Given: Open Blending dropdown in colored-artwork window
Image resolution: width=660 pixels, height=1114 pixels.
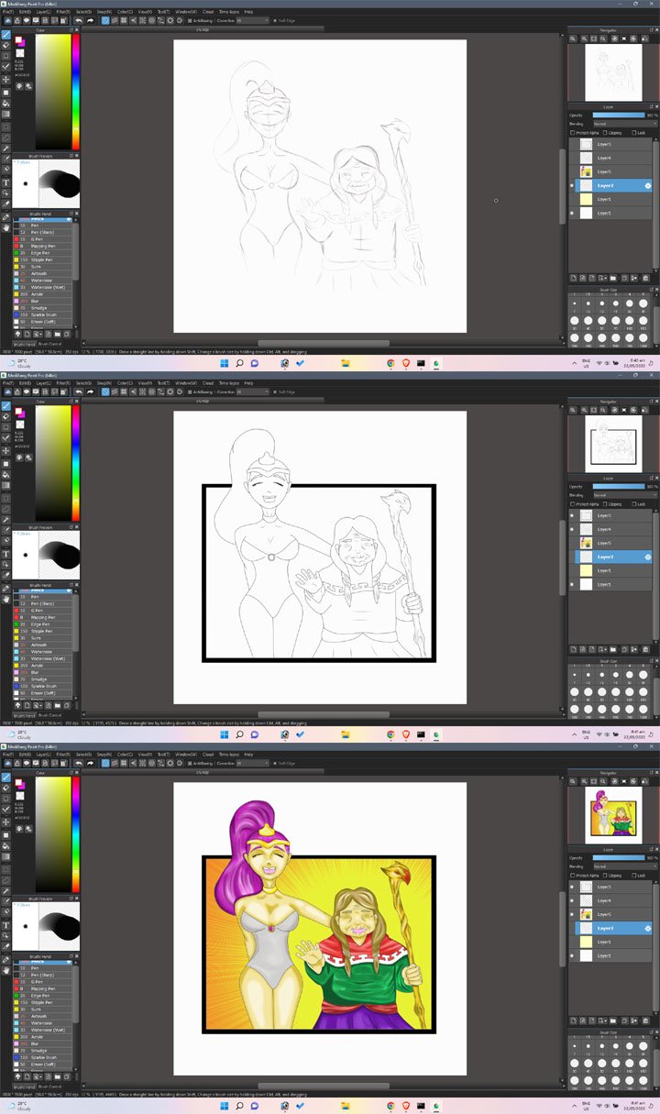Looking at the screenshot, I should [625, 866].
